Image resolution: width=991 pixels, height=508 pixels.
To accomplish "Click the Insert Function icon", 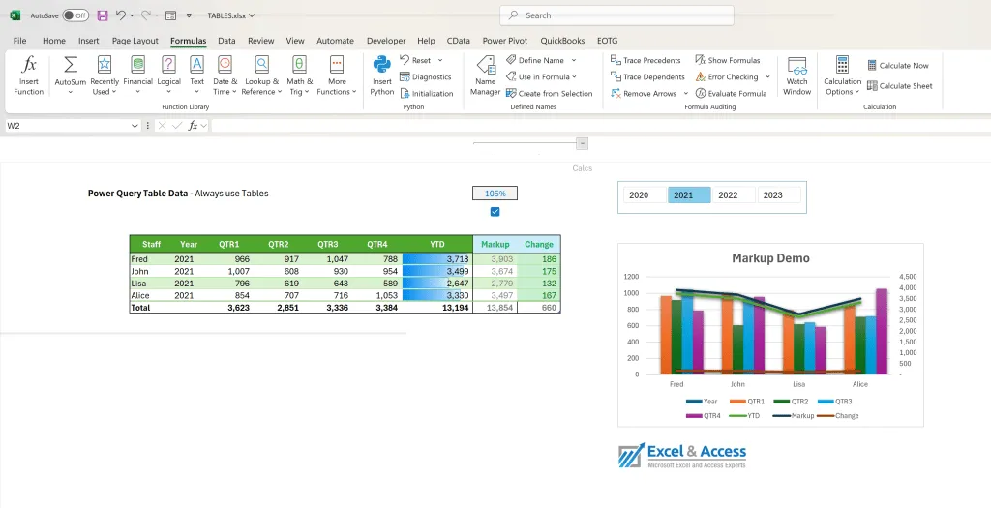I will tap(29, 75).
